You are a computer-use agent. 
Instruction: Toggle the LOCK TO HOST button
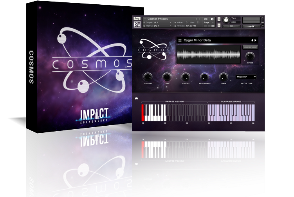[250, 47]
